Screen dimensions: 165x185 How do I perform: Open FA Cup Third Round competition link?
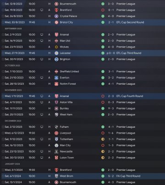(x=128, y=176)
